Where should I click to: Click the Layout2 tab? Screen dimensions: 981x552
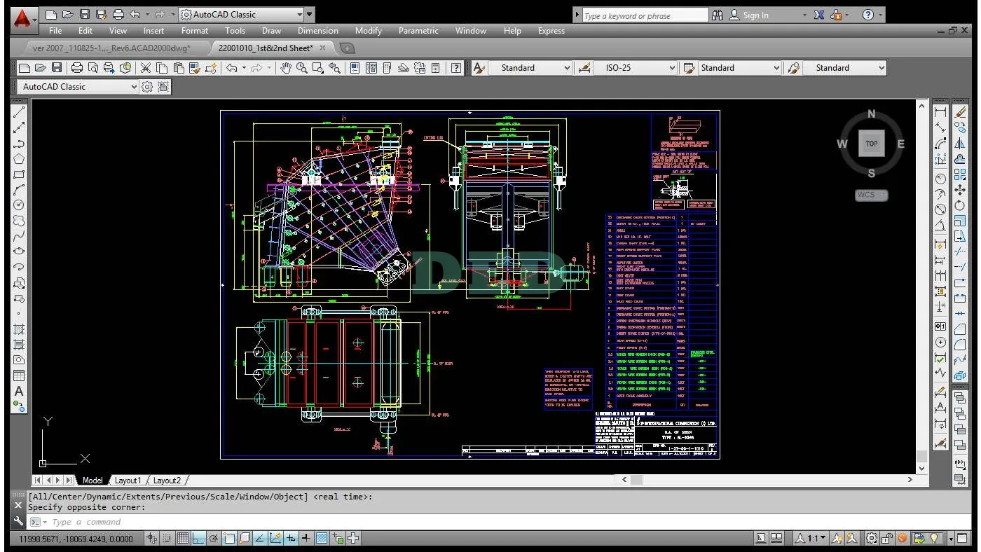[x=167, y=481]
